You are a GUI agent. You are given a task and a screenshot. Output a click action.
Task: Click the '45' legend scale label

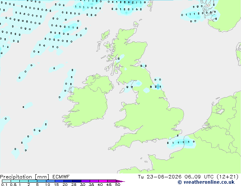tap(109, 184)
